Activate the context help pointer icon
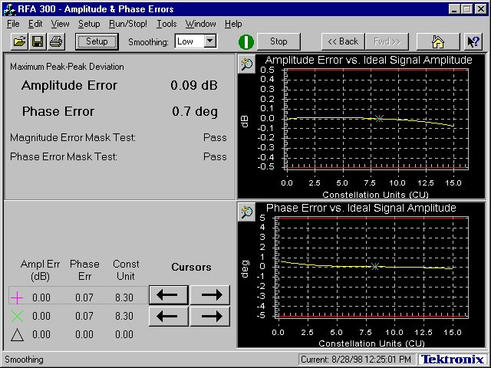Viewport: 491px width, 368px height. click(x=473, y=41)
